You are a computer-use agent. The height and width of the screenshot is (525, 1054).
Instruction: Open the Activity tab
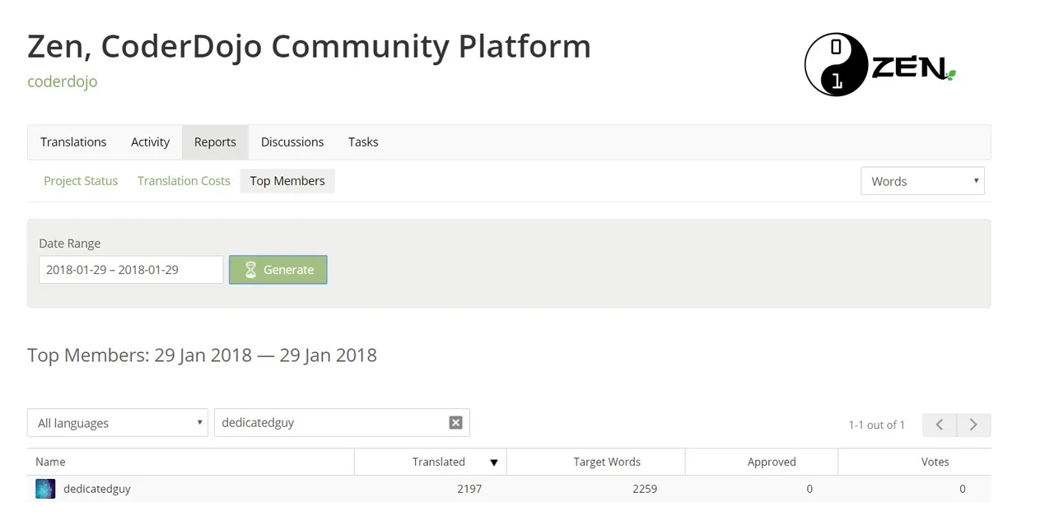click(150, 142)
